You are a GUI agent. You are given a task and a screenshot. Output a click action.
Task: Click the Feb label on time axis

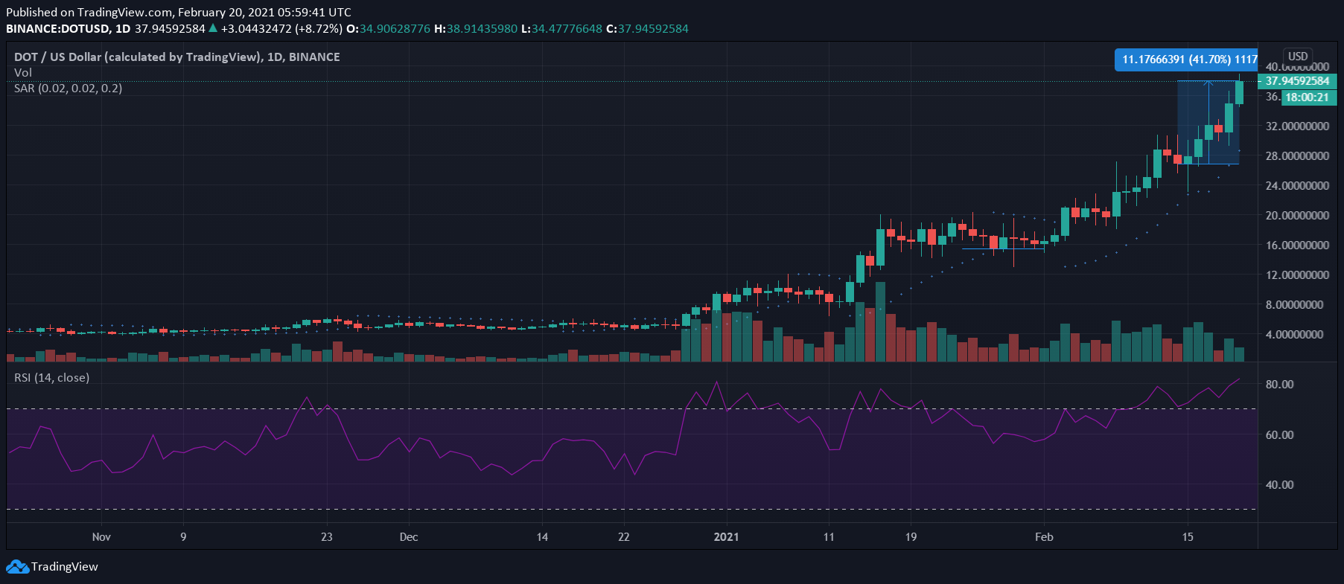[1044, 537]
